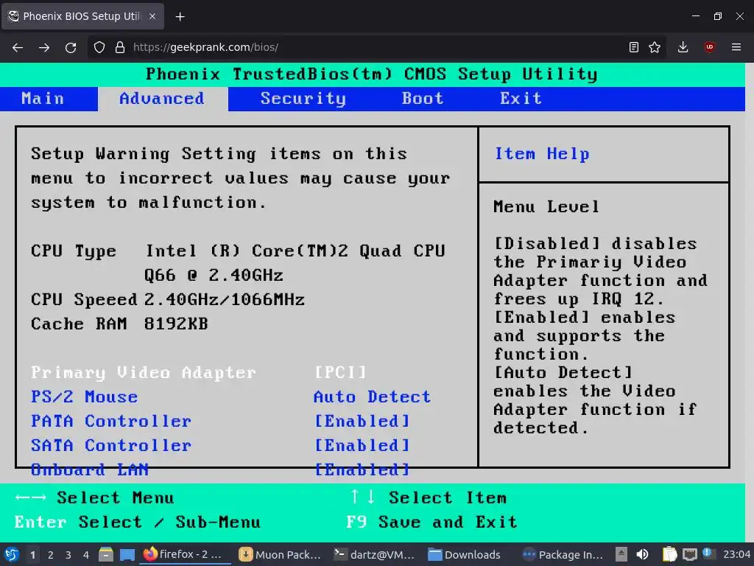Change the Auto Detect value for PS/2 Mouse

[x=372, y=397]
